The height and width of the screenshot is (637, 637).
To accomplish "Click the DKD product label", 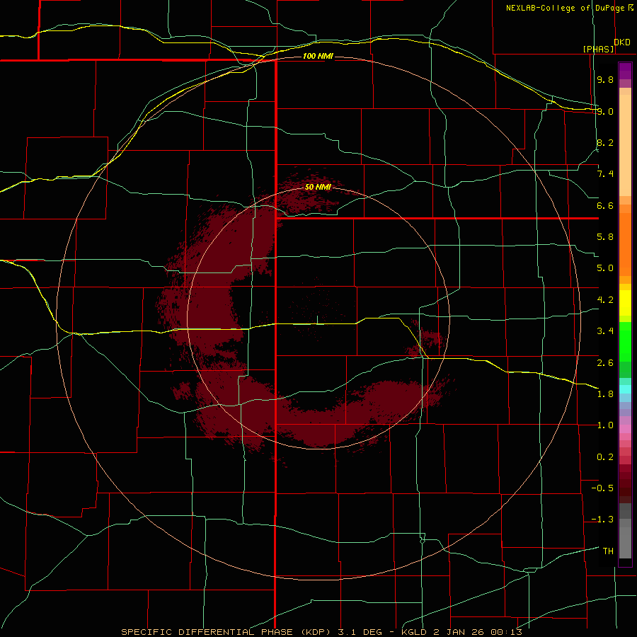I will point(622,42).
